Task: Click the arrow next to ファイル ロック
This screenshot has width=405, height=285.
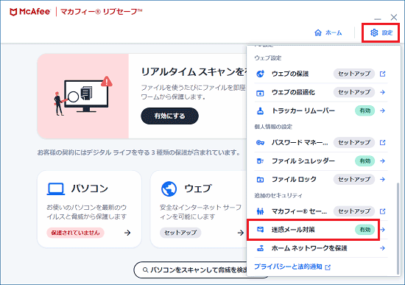Action: coord(382,179)
